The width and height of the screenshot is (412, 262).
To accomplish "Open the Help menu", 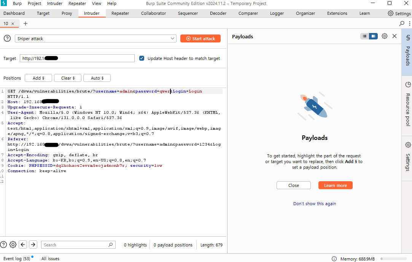I will 112,3.
